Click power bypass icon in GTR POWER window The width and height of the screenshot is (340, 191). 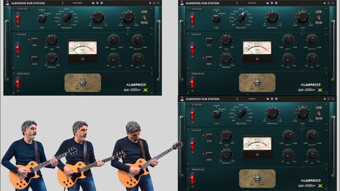tap(158, 3)
